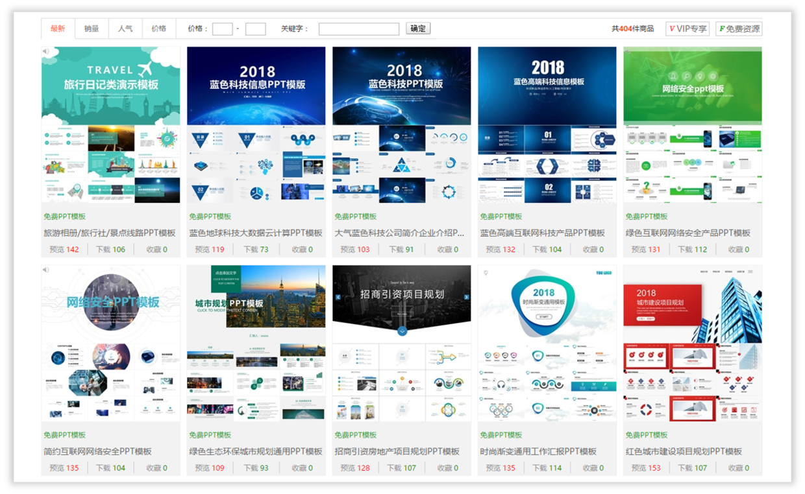The height and width of the screenshot is (494, 805).
Task: Open title 简约互联网网络安全PPT模板
Action: [x=97, y=451]
